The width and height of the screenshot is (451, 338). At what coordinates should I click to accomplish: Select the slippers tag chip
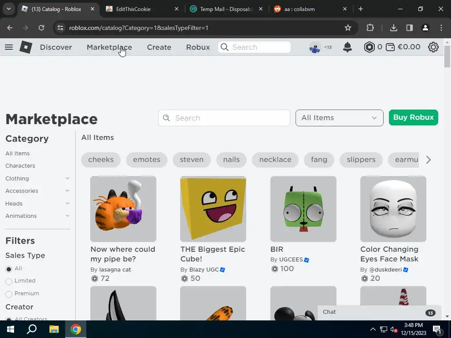361,160
